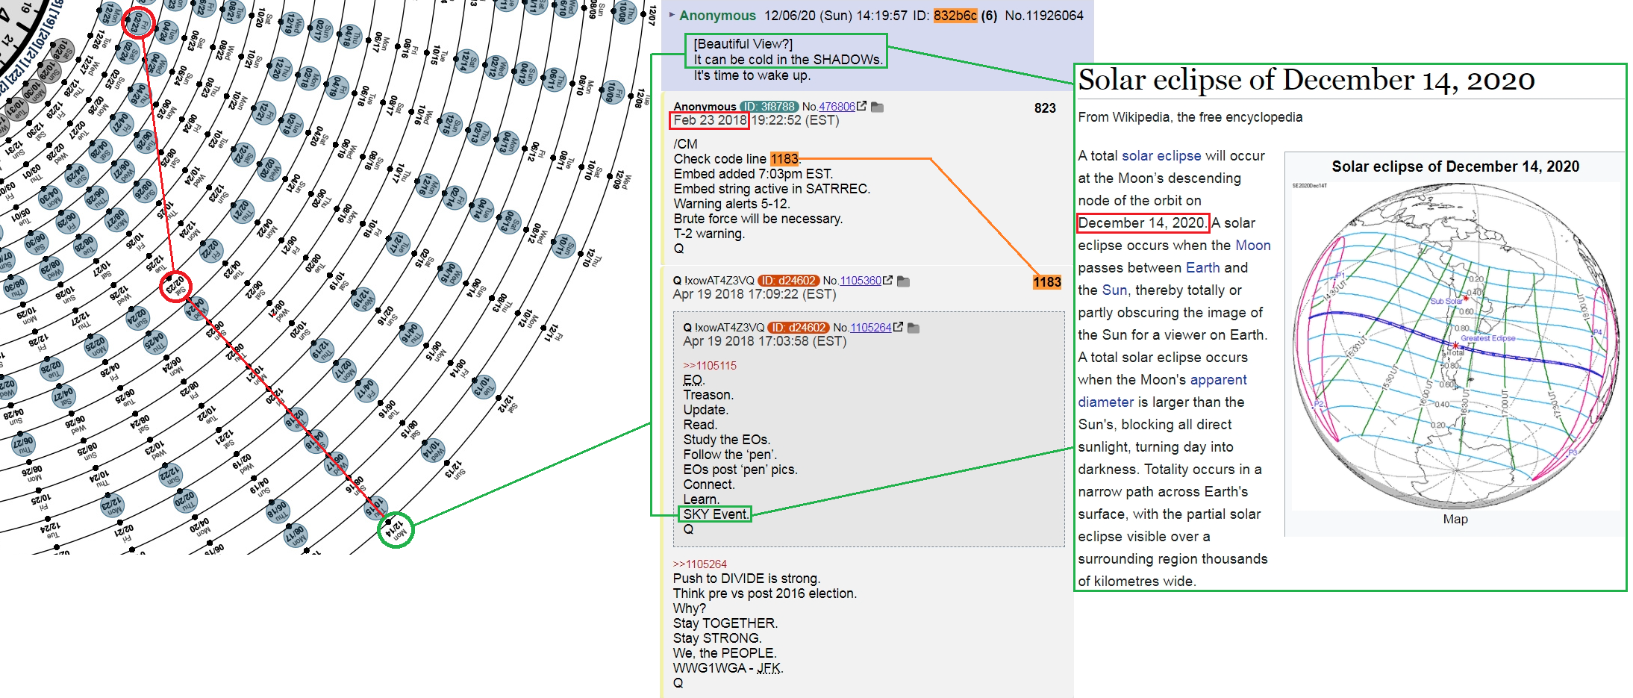Open external link icon beside No.1105360
Screen dimensions: 1633x698
click(888, 281)
